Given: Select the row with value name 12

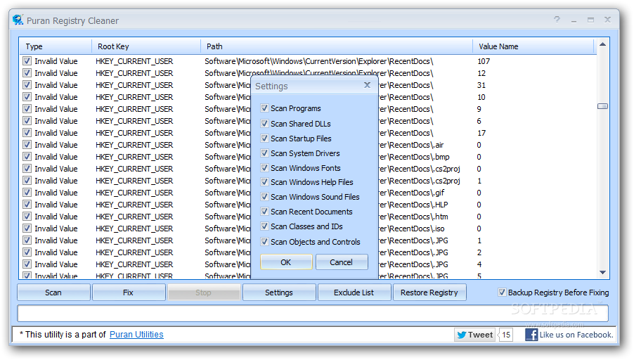Looking at the screenshot, I should [308, 73].
